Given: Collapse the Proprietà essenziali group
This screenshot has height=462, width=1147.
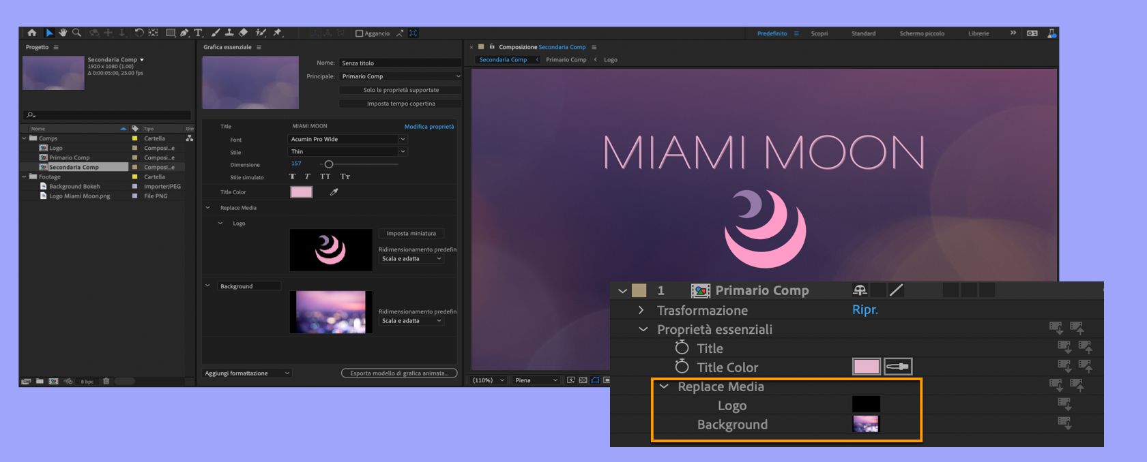Looking at the screenshot, I should point(643,329).
